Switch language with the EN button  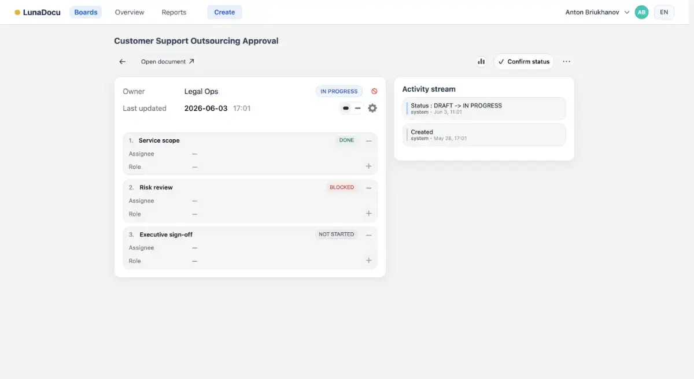coord(664,12)
